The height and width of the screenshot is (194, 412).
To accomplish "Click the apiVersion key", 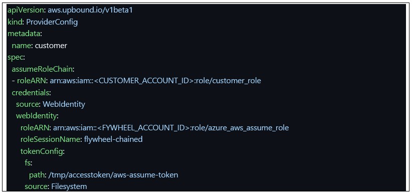I will 25,11.
